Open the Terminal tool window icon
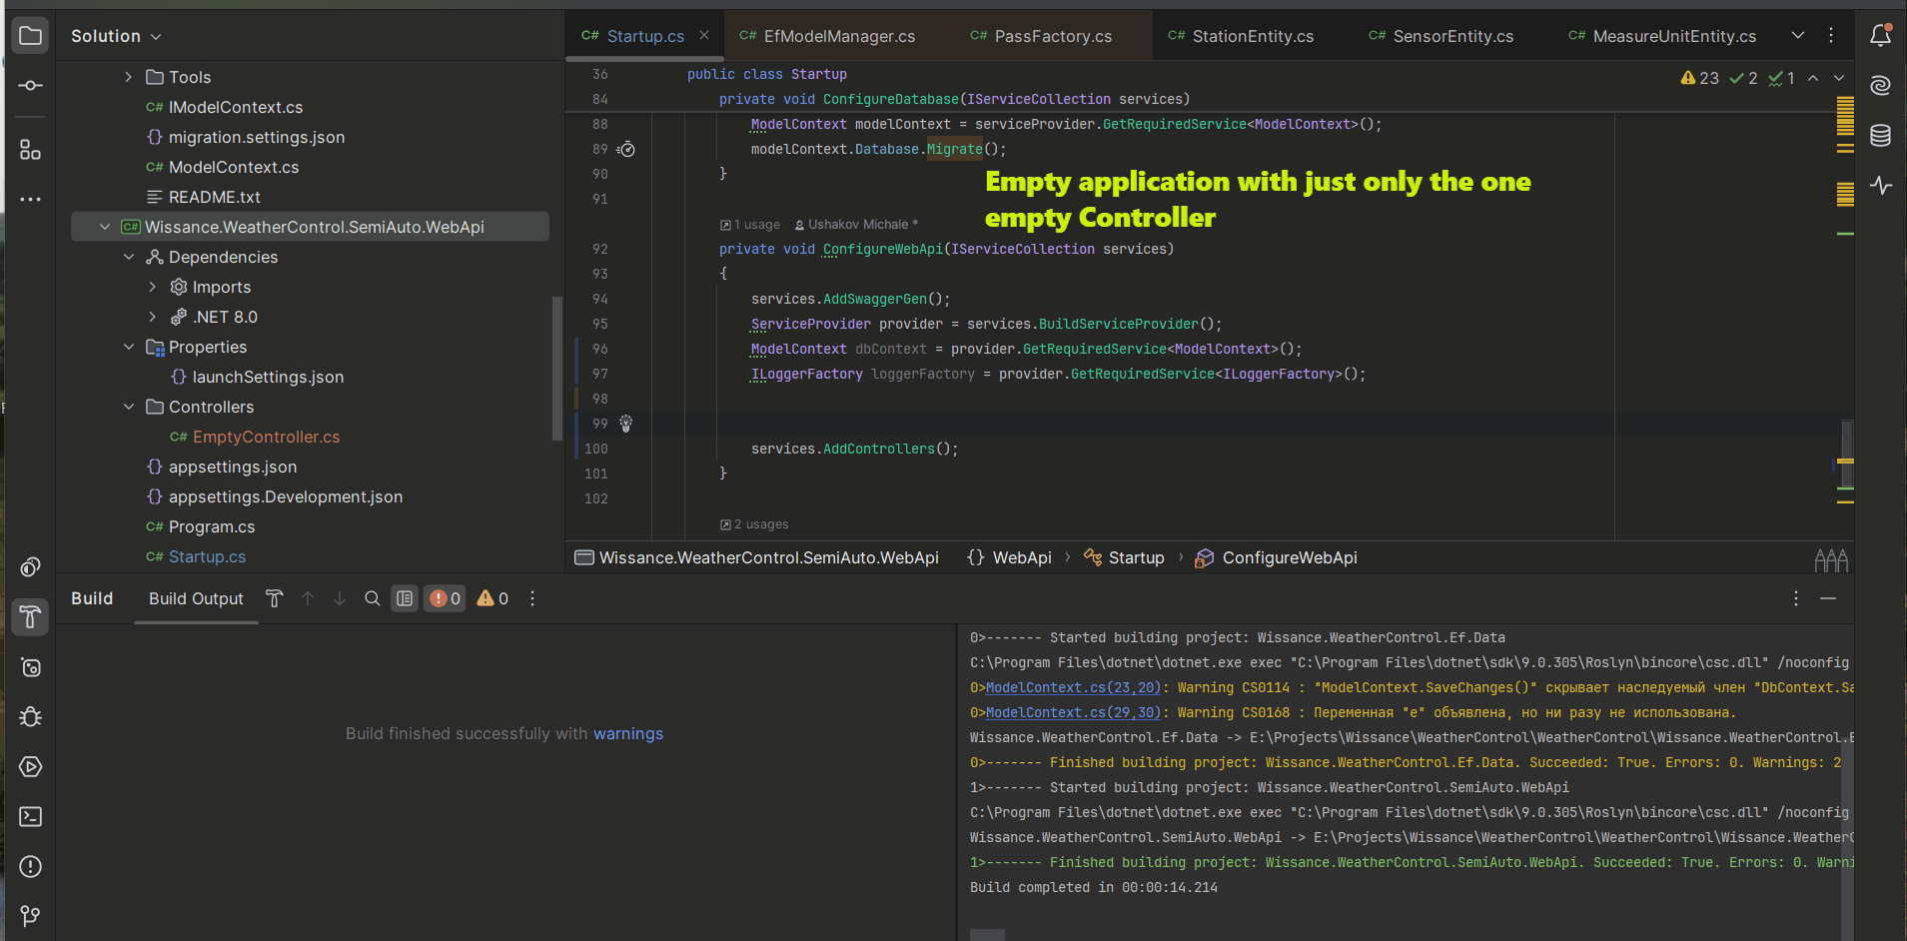 click(30, 817)
